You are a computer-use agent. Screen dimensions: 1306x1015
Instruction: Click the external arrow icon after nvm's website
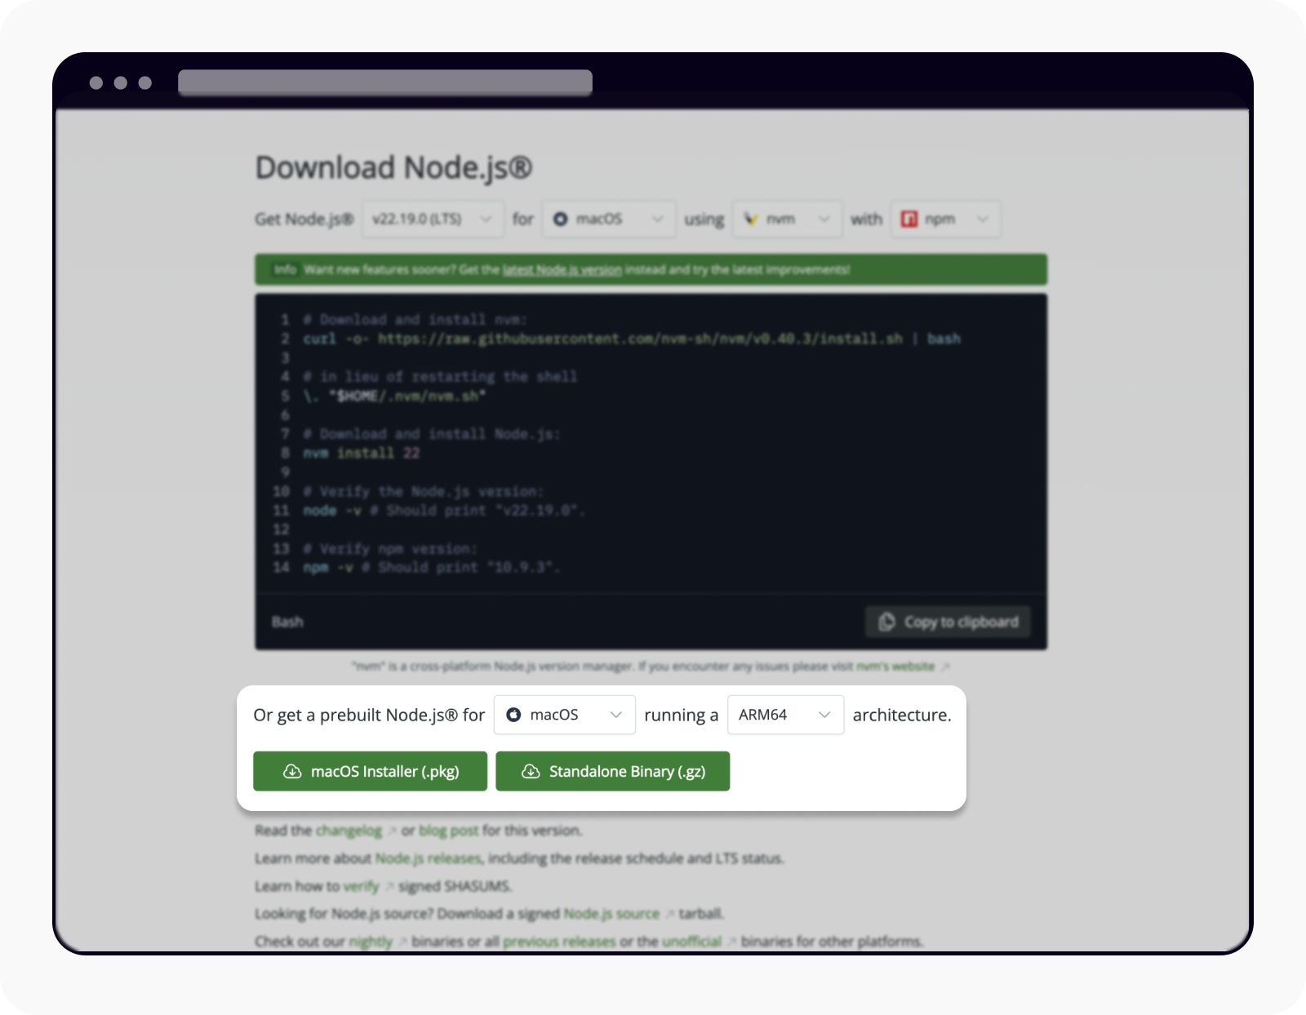point(945,667)
